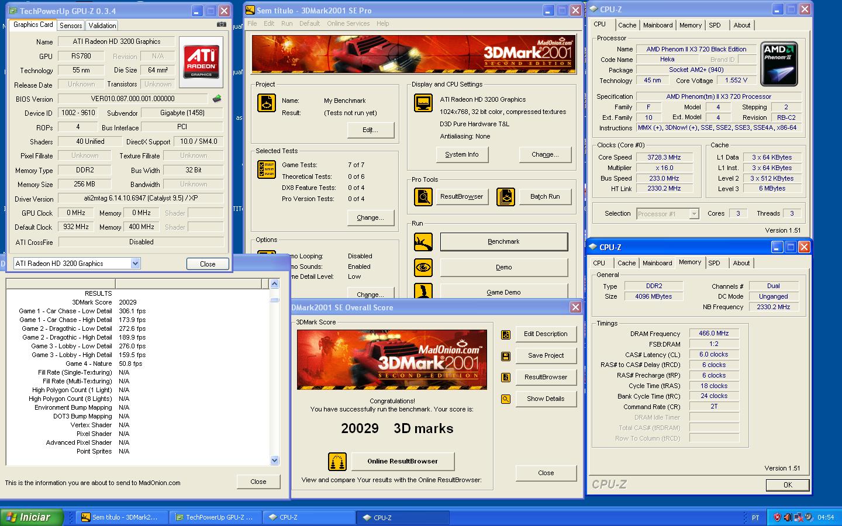The image size is (842, 526).
Task: Open the GPU selection dropdown in GPU-Z
Action: pos(135,264)
